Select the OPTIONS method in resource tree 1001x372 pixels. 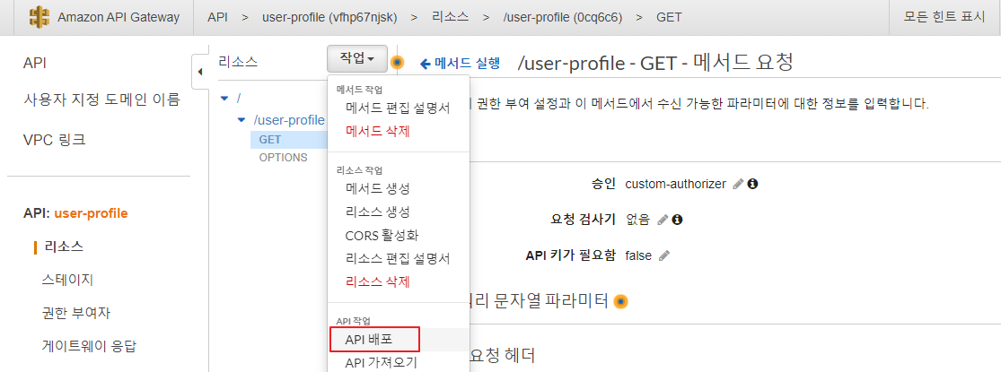click(283, 158)
